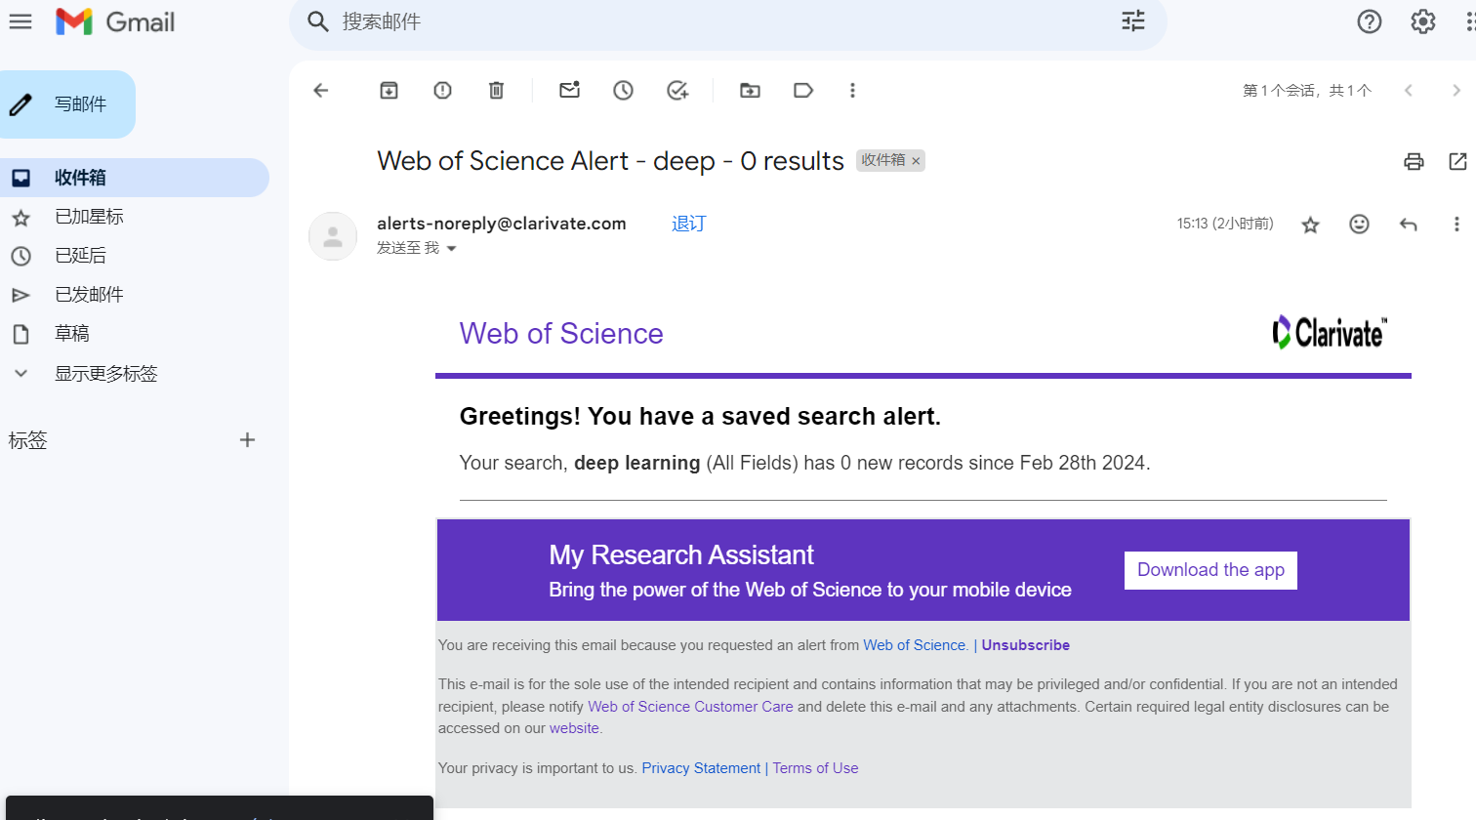Click the email subject line text
This screenshot has width=1476, height=820.
610,161
